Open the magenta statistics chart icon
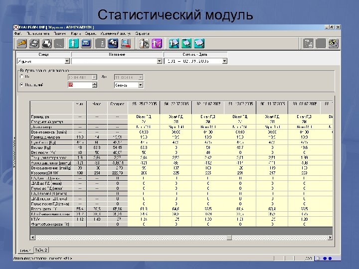 157,43
